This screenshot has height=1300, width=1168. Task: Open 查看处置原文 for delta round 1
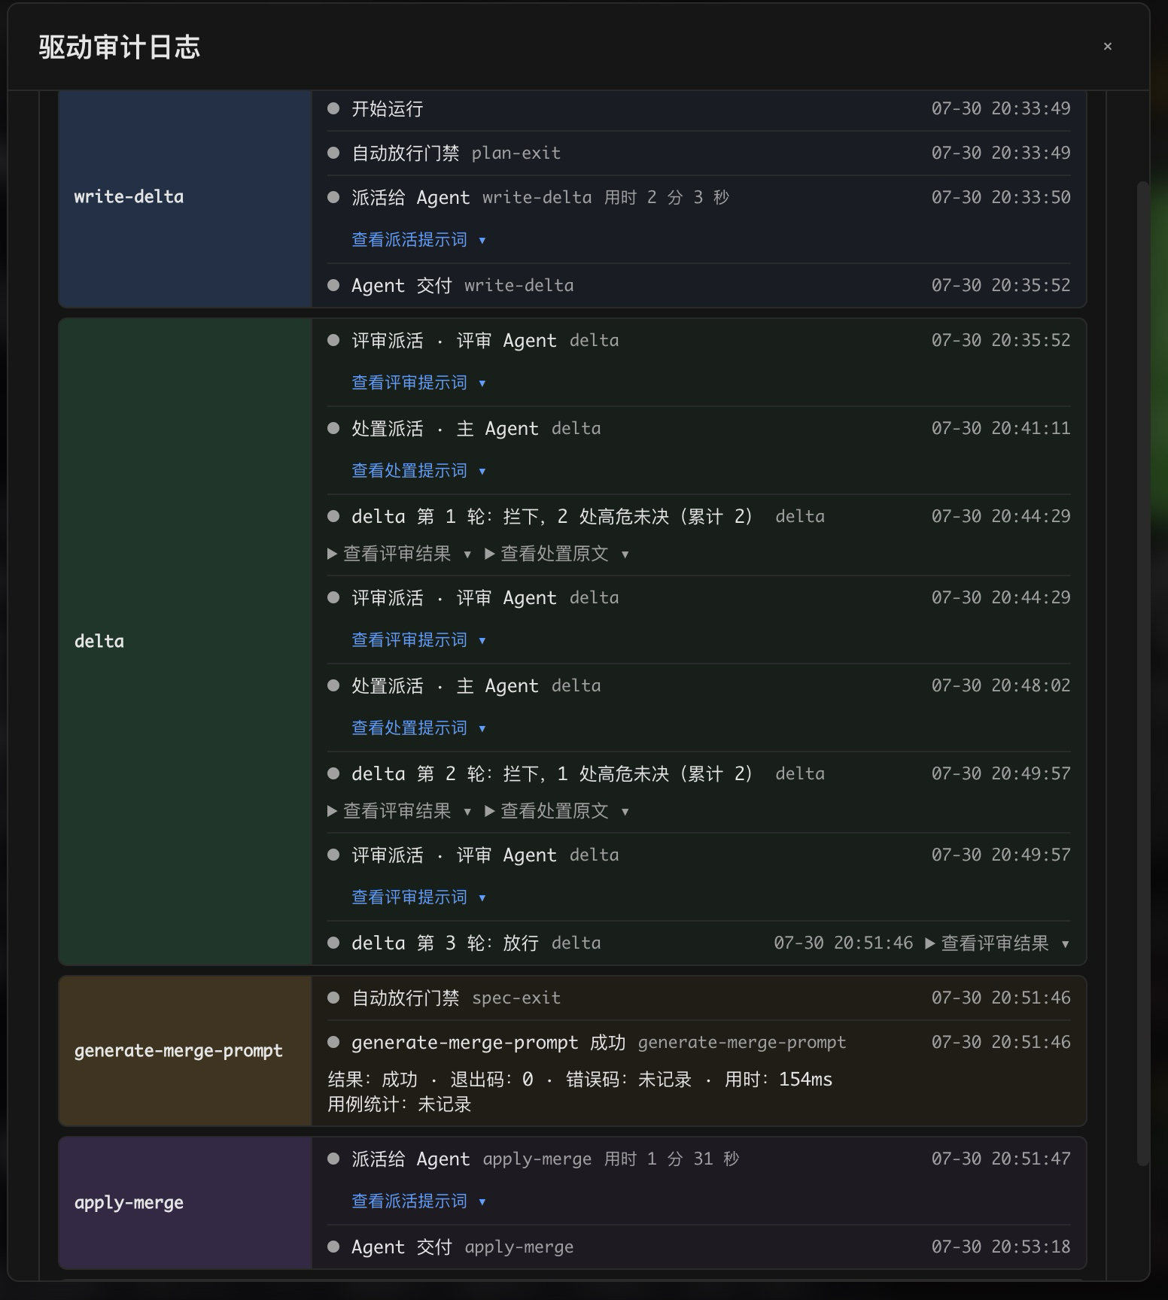557,554
